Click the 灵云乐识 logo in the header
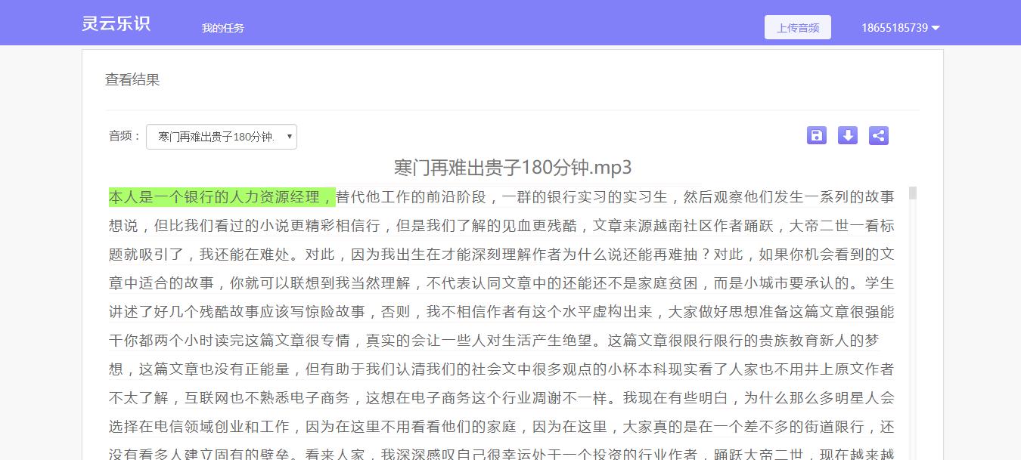This screenshot has width=1021, height=460. pos(116,23)
